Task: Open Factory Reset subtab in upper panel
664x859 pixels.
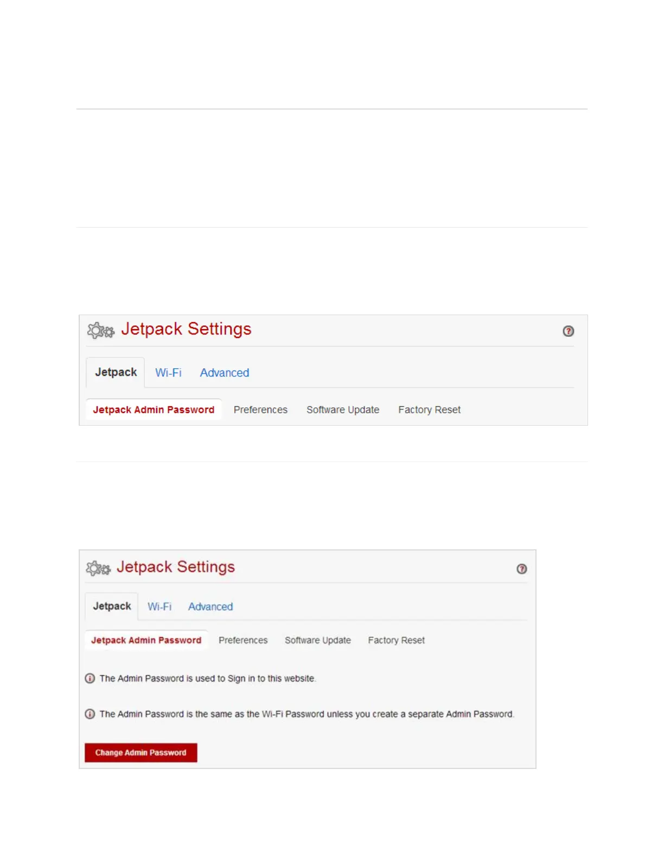Action: (x=429, y=410)
